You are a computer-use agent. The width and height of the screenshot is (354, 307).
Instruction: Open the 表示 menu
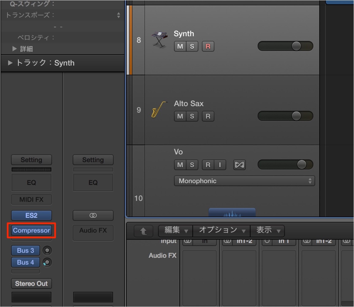(267, 230)
